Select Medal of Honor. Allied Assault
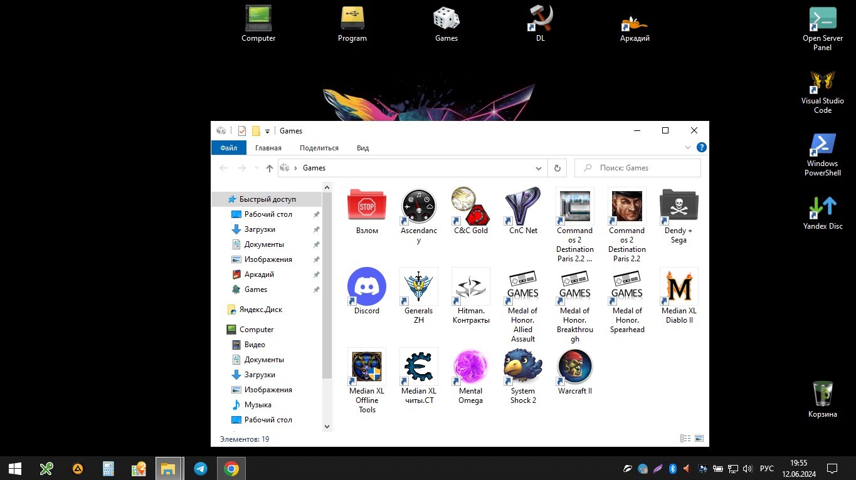 (523, 305)
